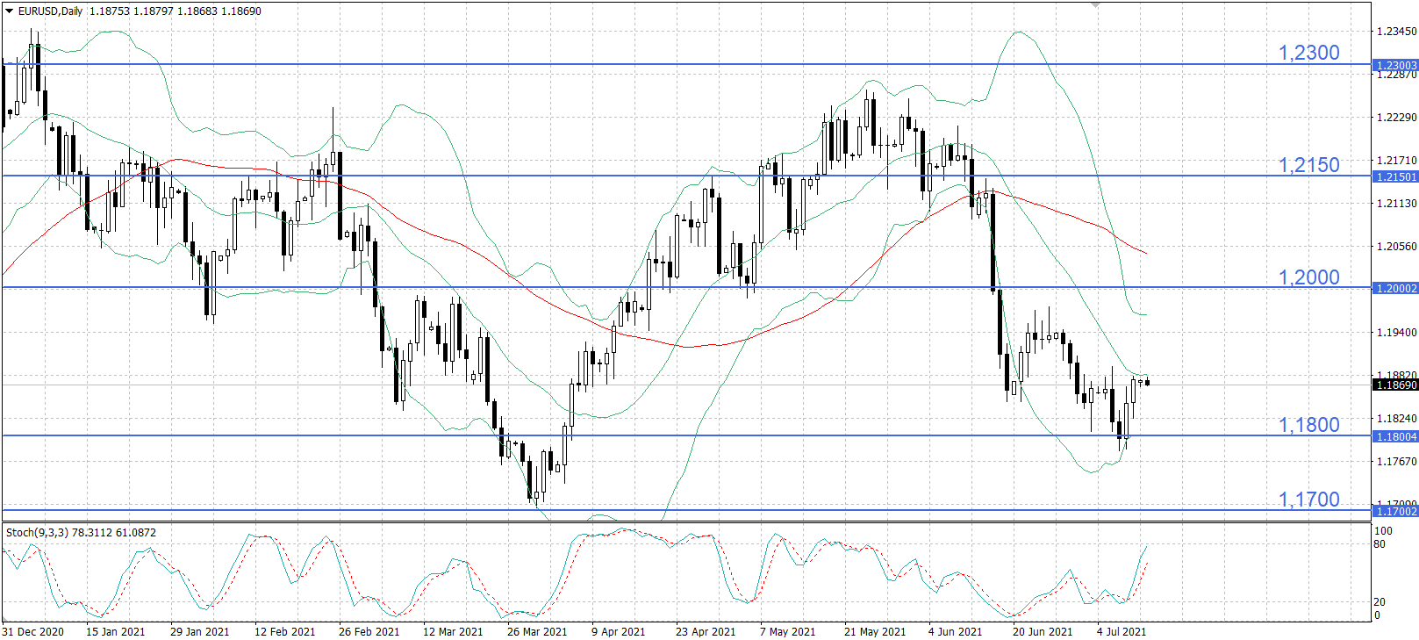Click the 21 May 2021 date label
The image size is (1419, 640).
tap(875, 631)
